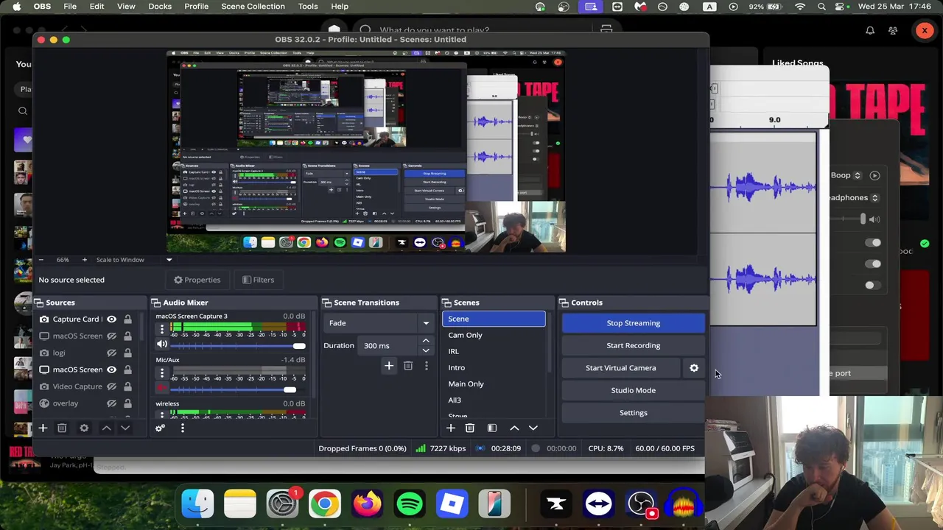
Task: Remove transition with trash icon
Action: click(408, 366)
